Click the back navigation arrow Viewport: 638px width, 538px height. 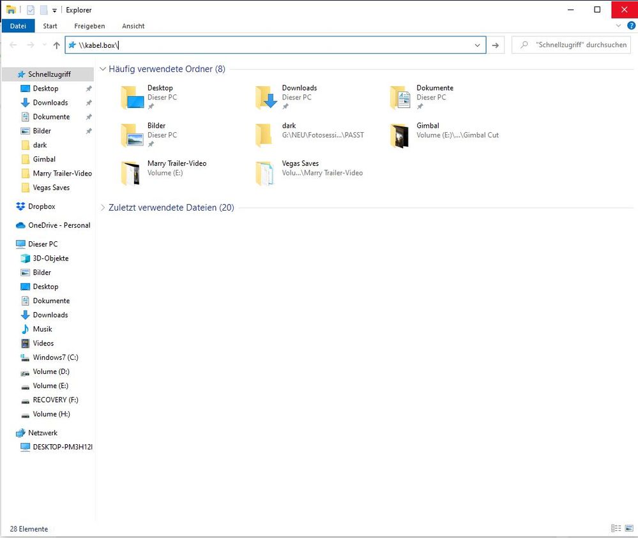pyautogui.click(x=13, y=45)
